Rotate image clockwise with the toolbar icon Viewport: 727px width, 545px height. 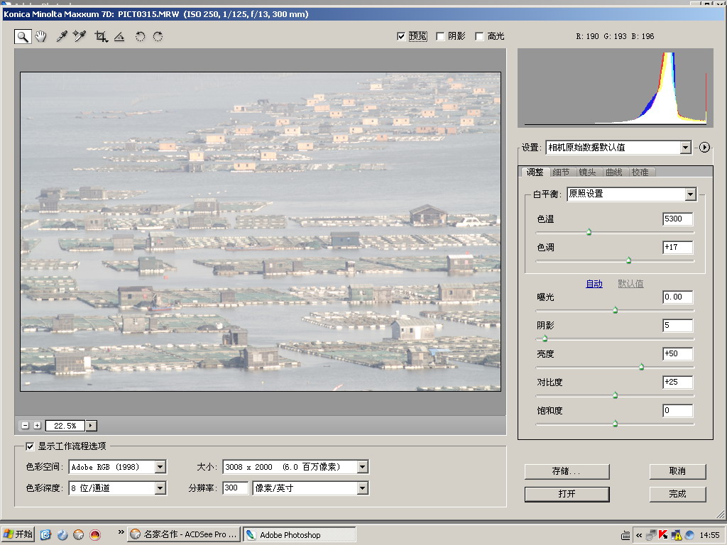click(x=158, y=36)
